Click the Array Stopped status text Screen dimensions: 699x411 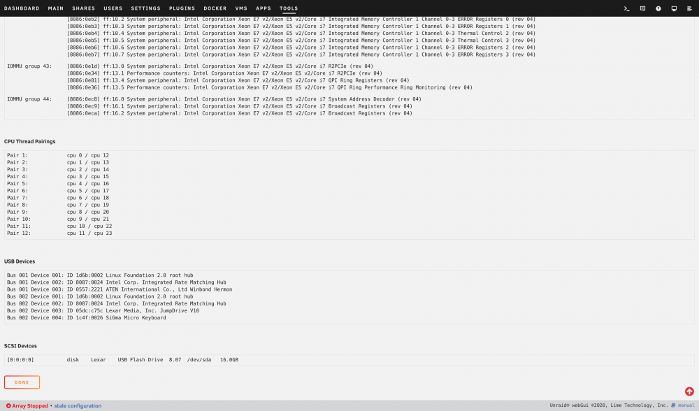click(x=30, y=405)
